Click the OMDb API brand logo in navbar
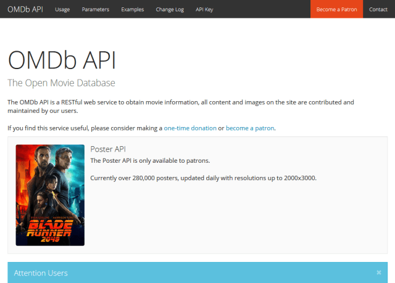This screenshot has width=395, height=283. pos(25,9)
